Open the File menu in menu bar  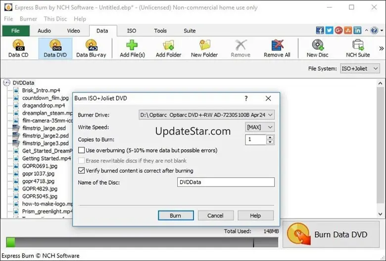click(x=8, y=19)
